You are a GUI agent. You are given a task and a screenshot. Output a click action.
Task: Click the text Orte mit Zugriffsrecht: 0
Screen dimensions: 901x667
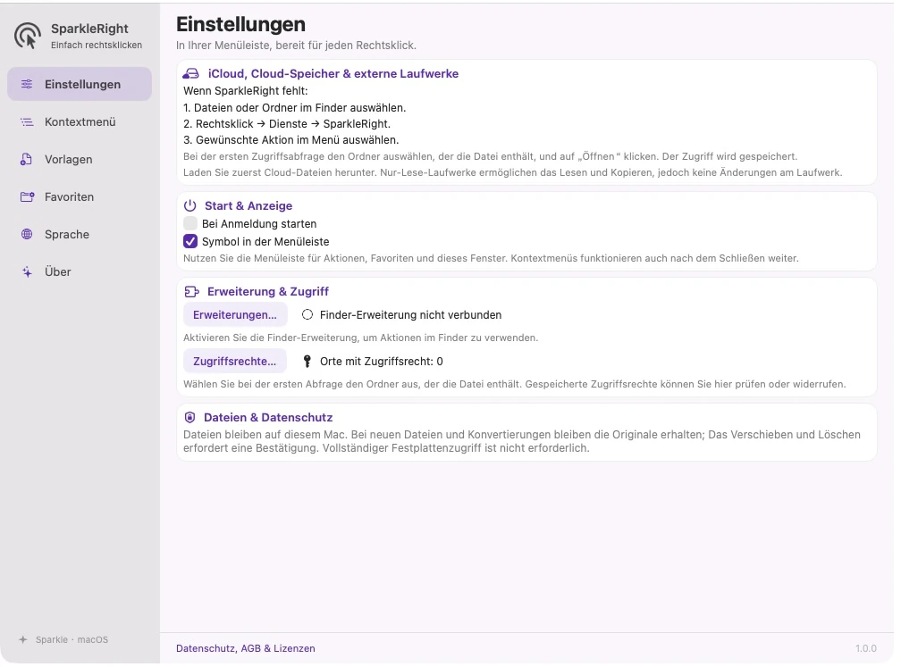[x=382, y=361]
